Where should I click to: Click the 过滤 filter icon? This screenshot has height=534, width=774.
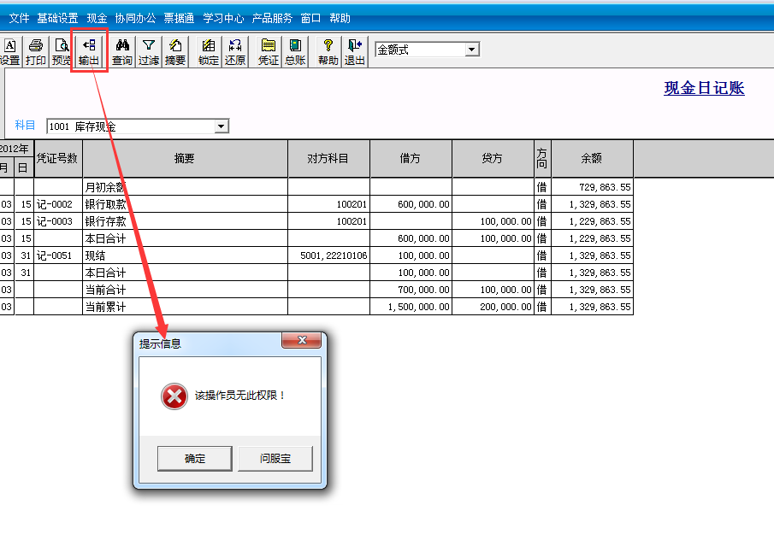point(149,51)
